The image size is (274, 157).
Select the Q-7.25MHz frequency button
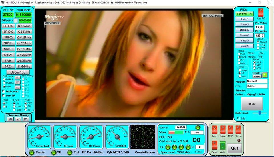click(x=24, y=43)
